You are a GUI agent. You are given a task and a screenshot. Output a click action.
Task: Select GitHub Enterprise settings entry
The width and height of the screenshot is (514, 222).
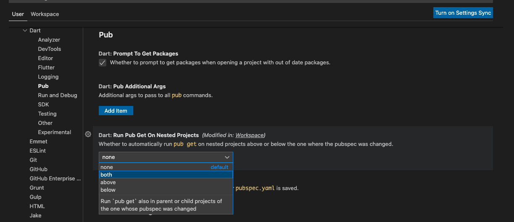(55, 179)
